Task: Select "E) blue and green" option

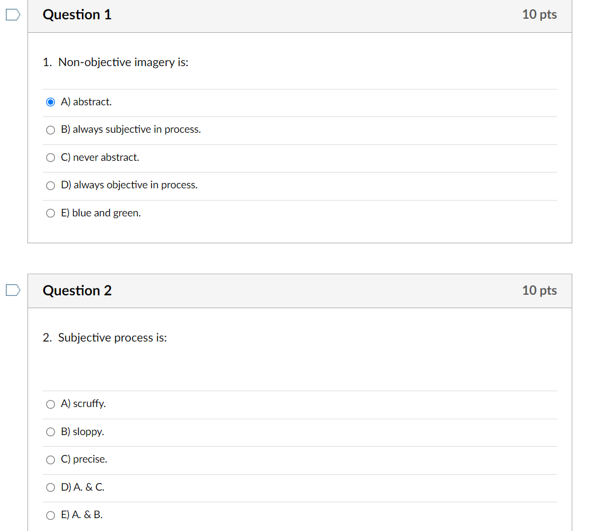Action: tap(50, 213)
